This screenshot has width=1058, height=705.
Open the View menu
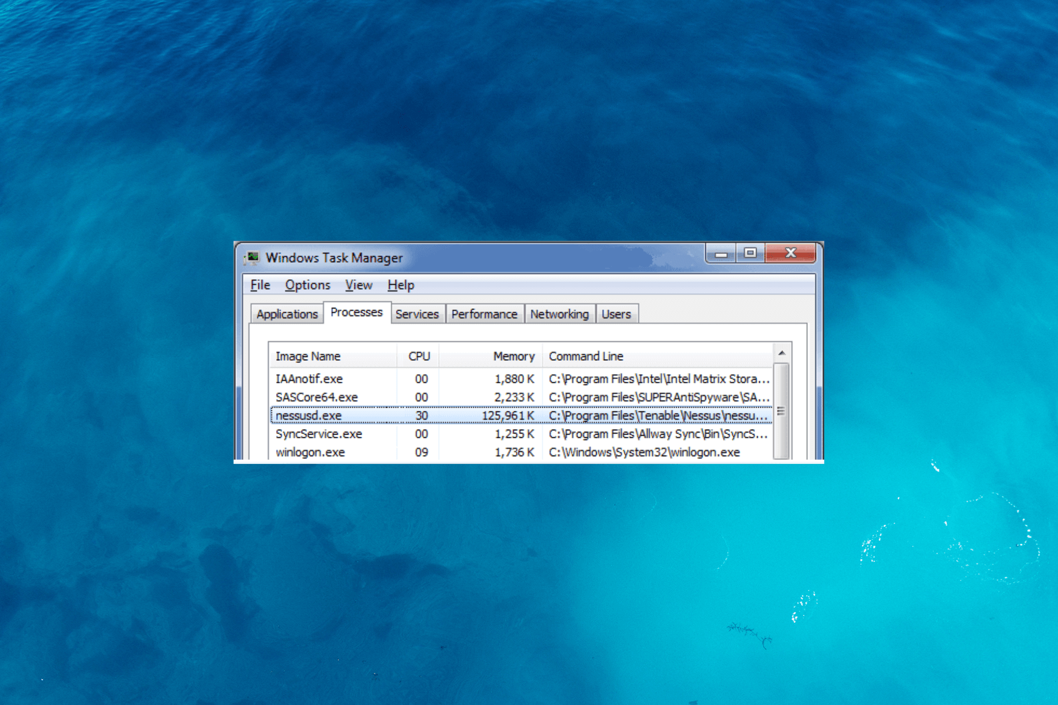tap(359, 285)
